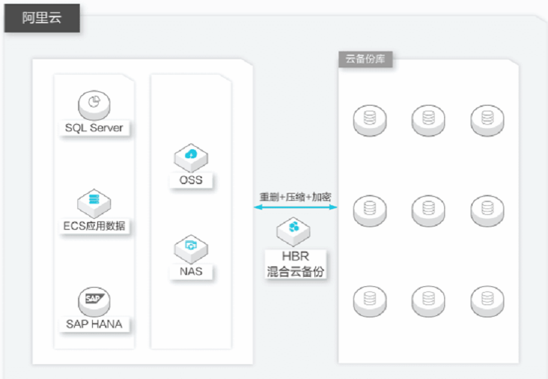548x379 pixels.
Task: Select middle-right backup vault database icon
Action: point(487,210)
